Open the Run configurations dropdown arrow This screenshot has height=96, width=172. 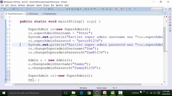pos(75,9)
